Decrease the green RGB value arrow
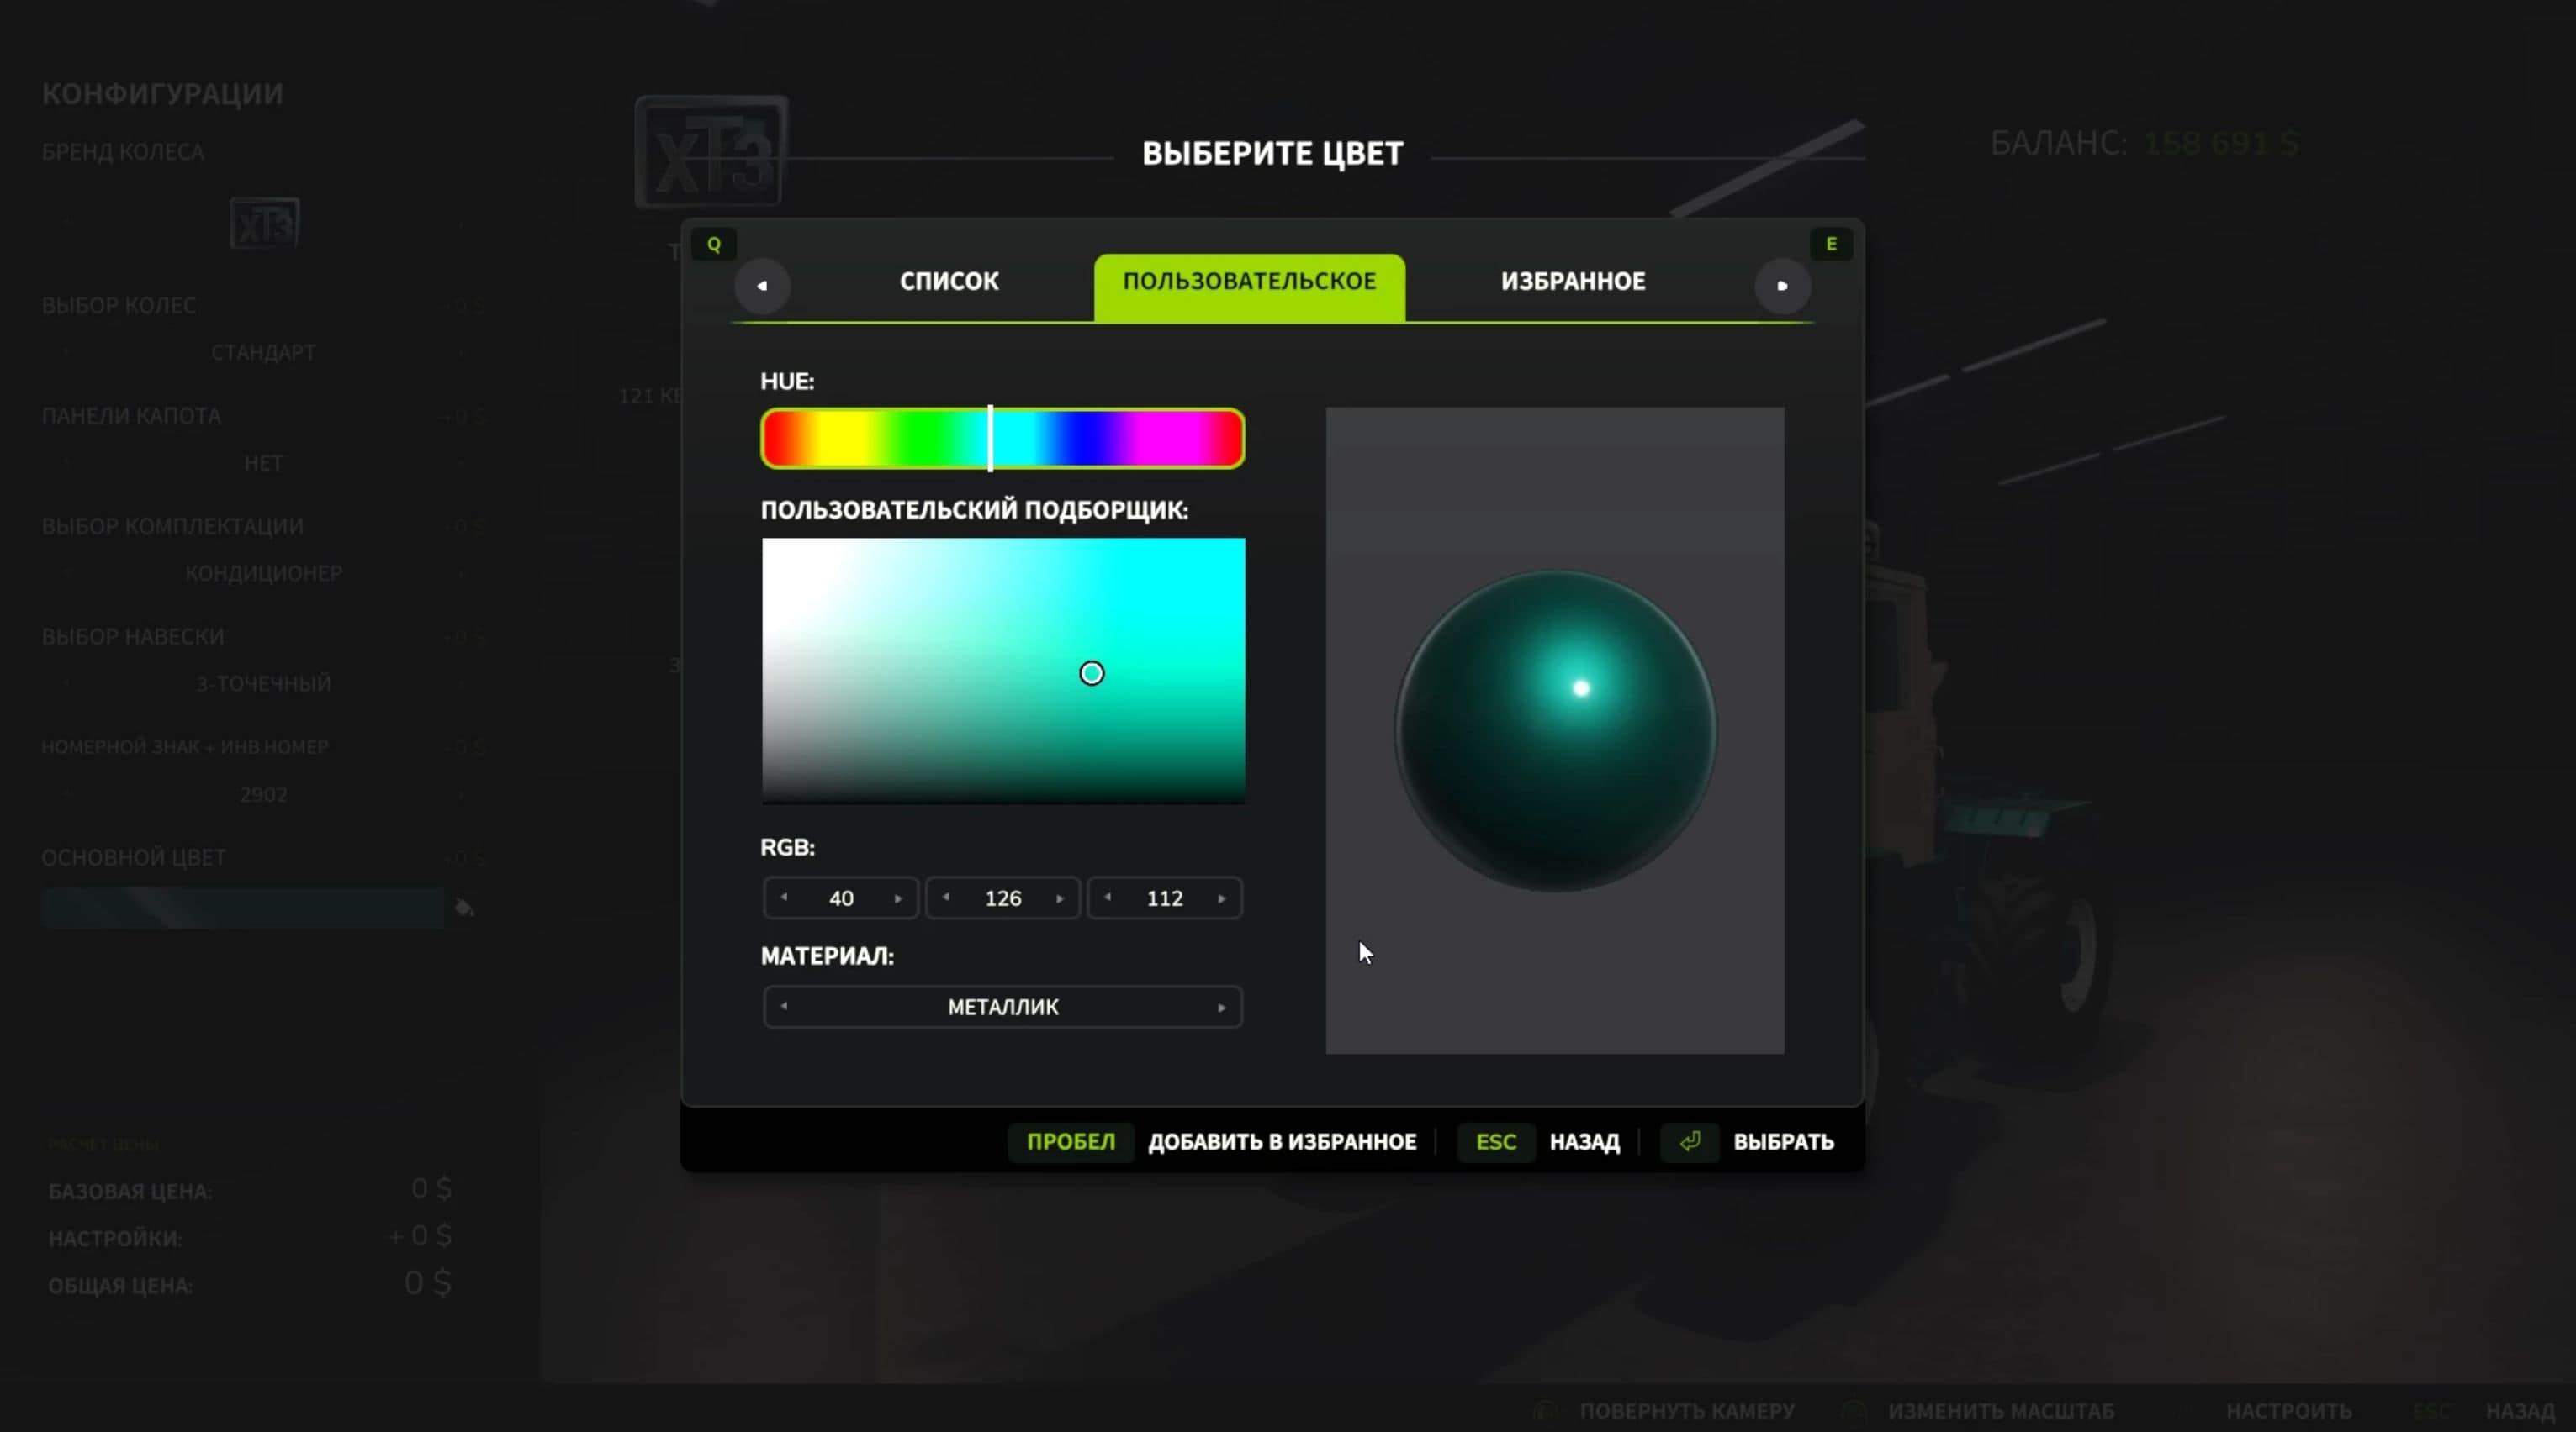 click(946, 898)
